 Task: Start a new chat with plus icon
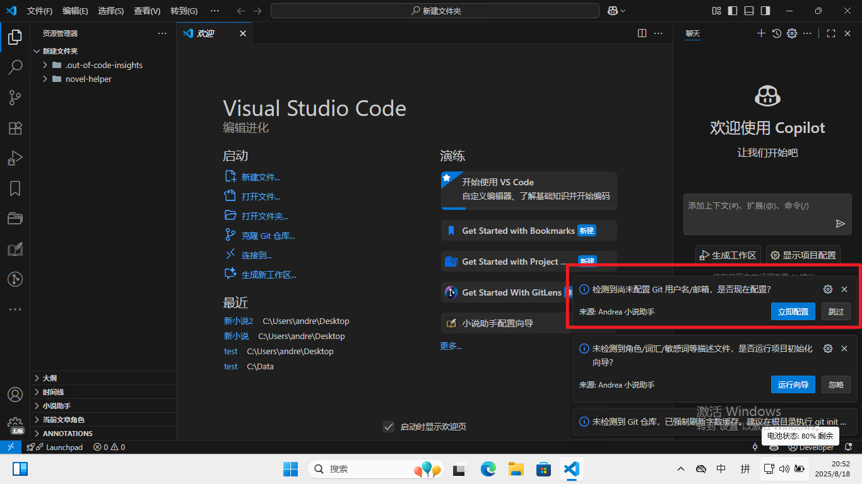tap(761, 33)
